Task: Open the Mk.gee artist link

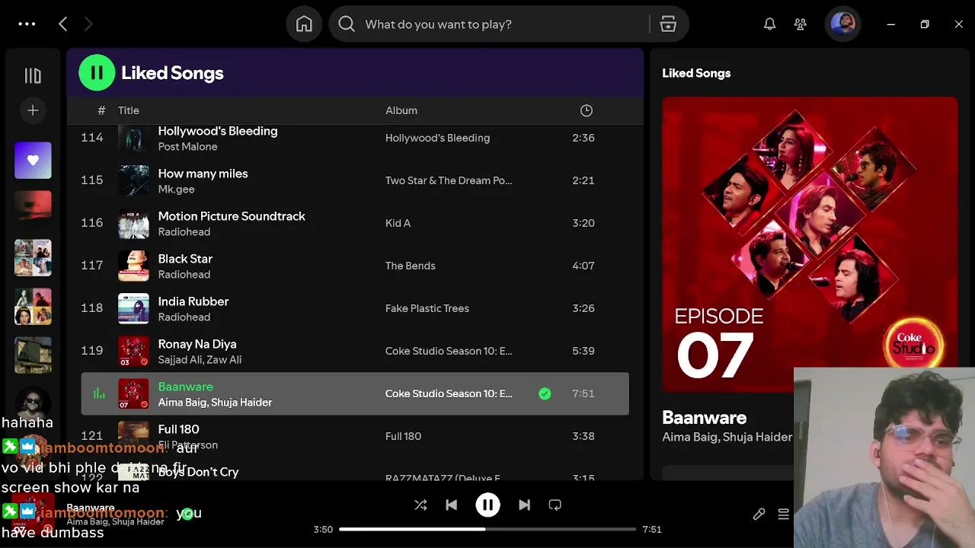Action: coord(176,190)
